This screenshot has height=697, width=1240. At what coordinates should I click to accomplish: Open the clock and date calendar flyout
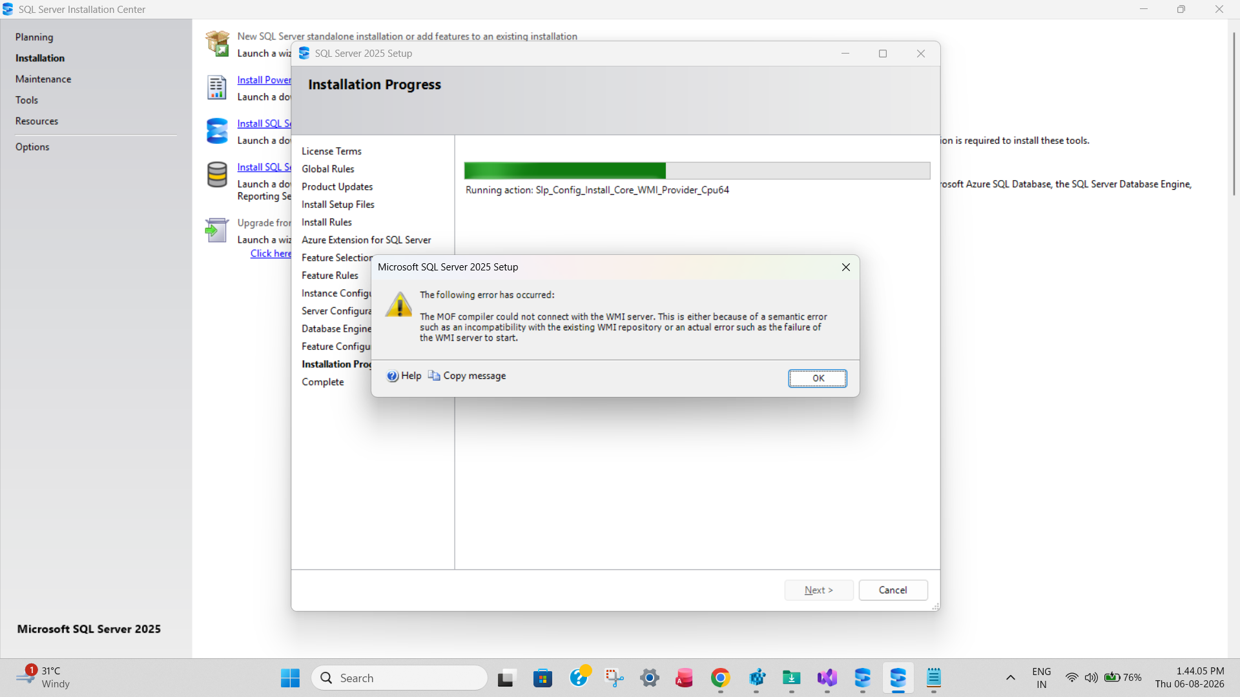pos(1190,678)
